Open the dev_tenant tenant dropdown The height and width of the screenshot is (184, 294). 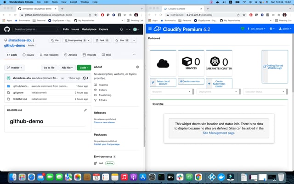click(x=256, y=29)
